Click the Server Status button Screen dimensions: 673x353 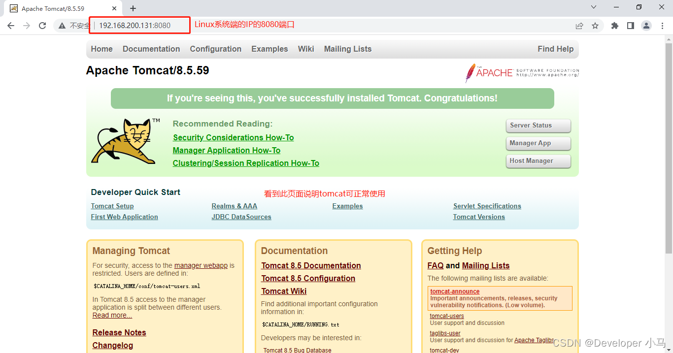tap(538, 126)
